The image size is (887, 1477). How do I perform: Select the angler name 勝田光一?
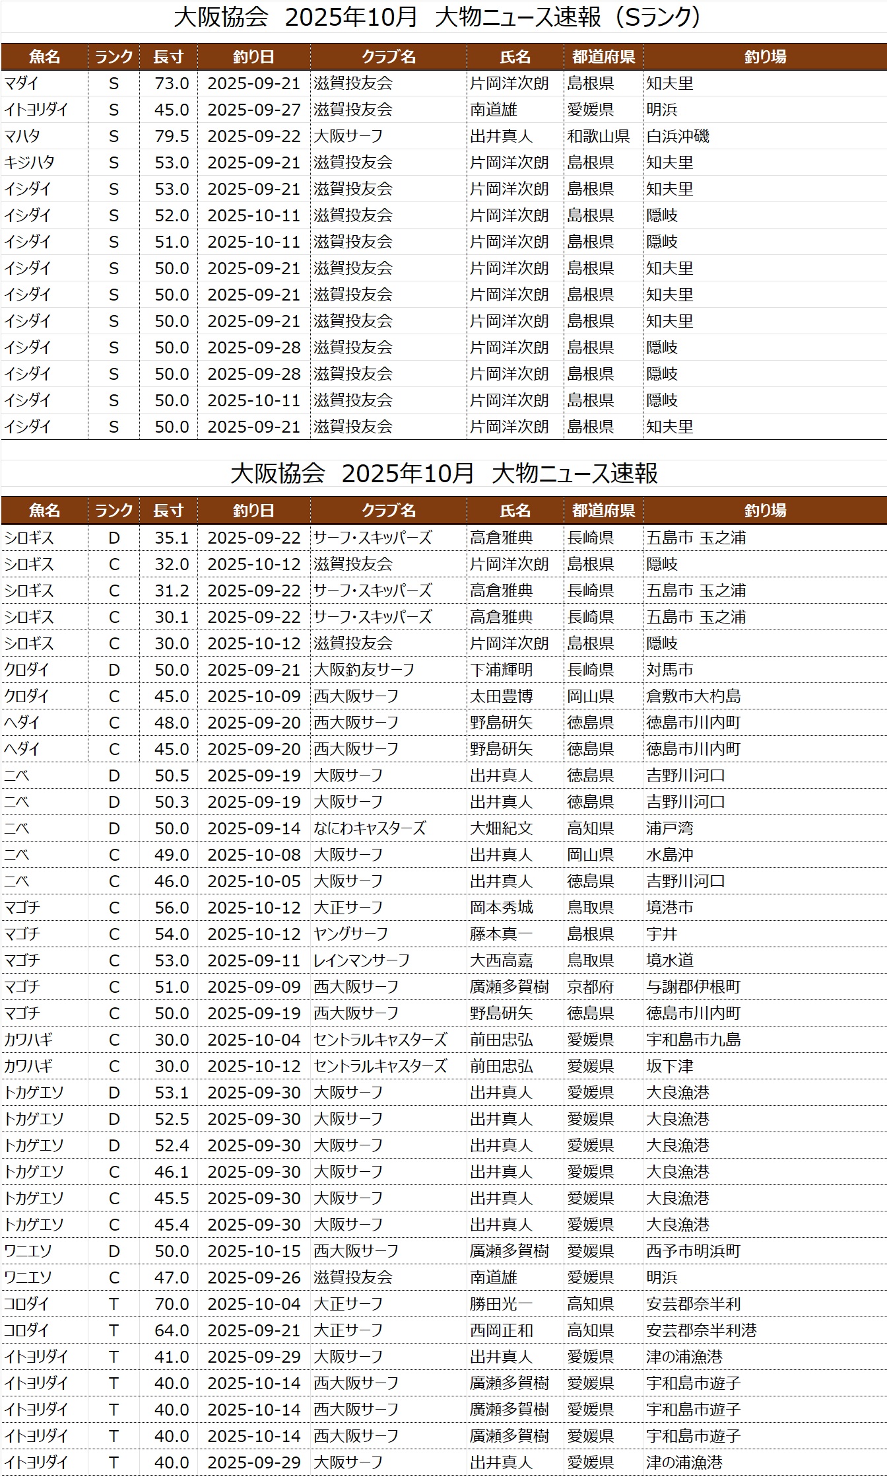click(501, 1304)
